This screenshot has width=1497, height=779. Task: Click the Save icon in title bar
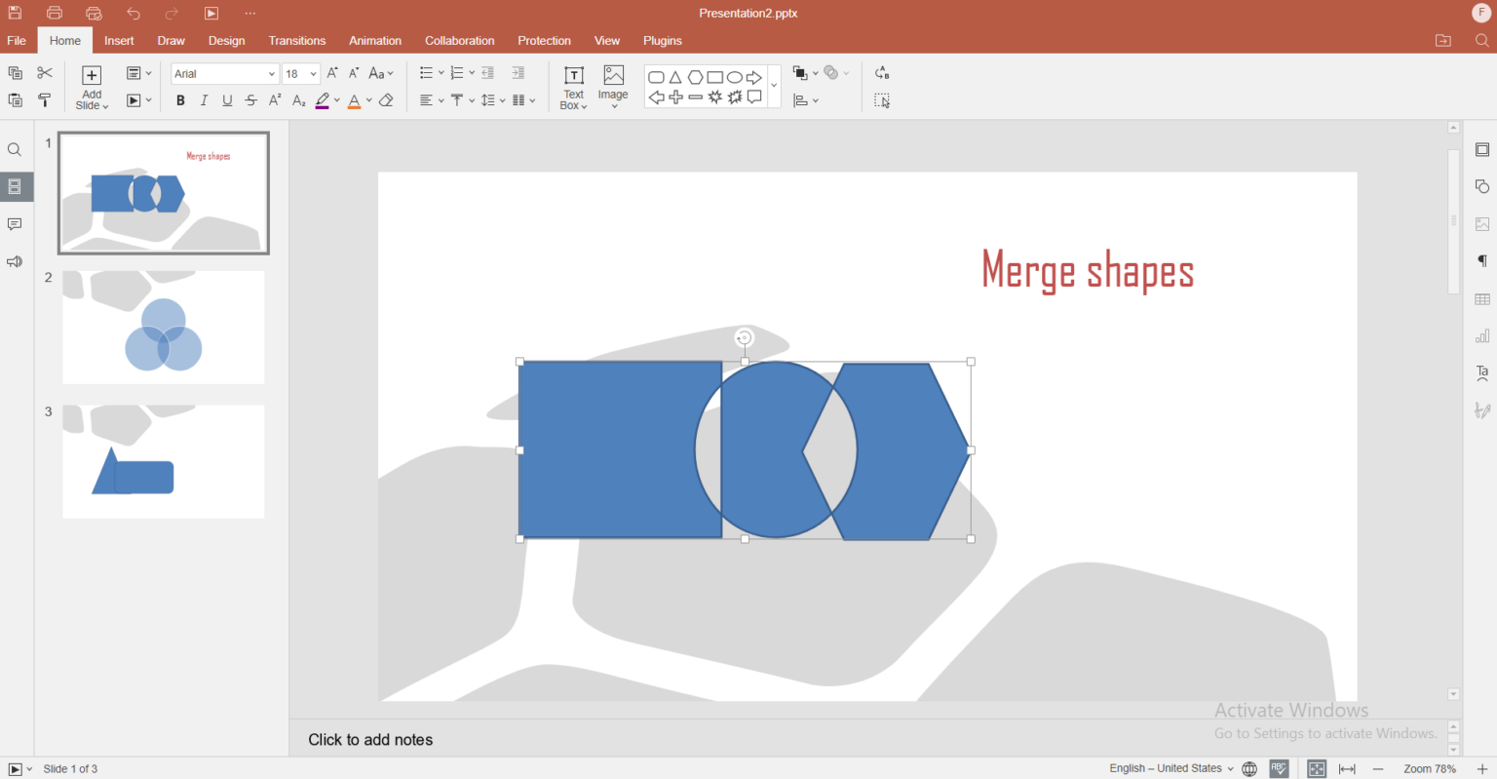[x=16, y=14]
